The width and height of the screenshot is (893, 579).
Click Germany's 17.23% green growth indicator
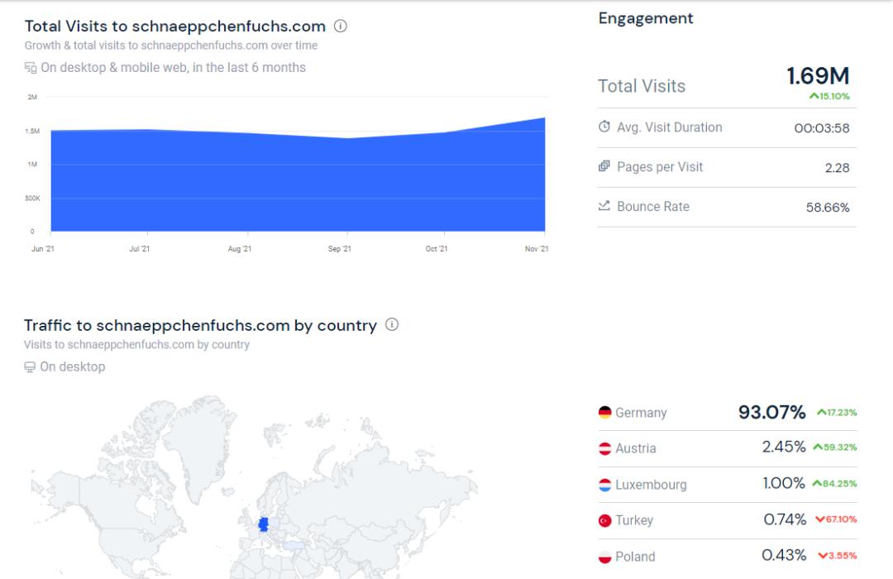(x=837, y=413)
